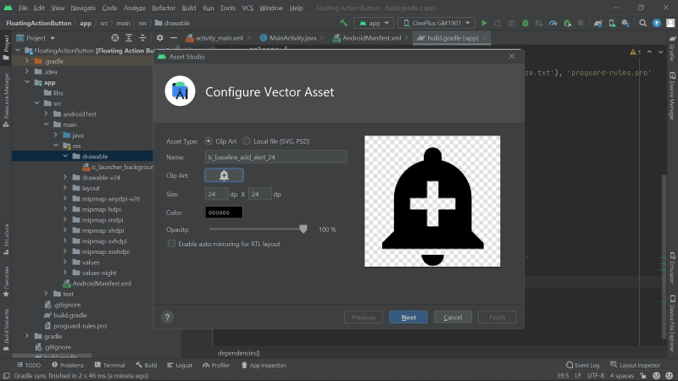
Task: Open the Build tool window
Action: pos(146,365)
